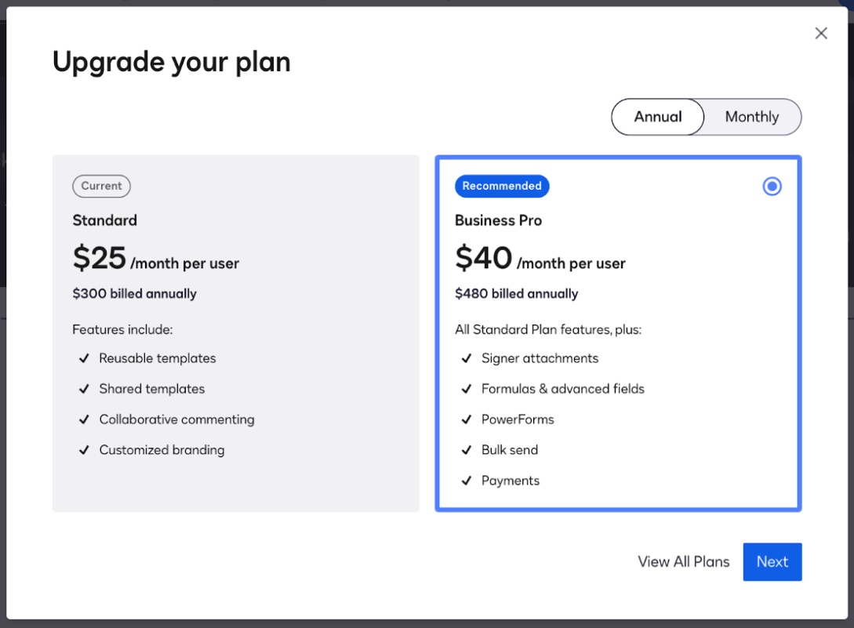Click the checkmark beside PowerForms

coord(467,419)
